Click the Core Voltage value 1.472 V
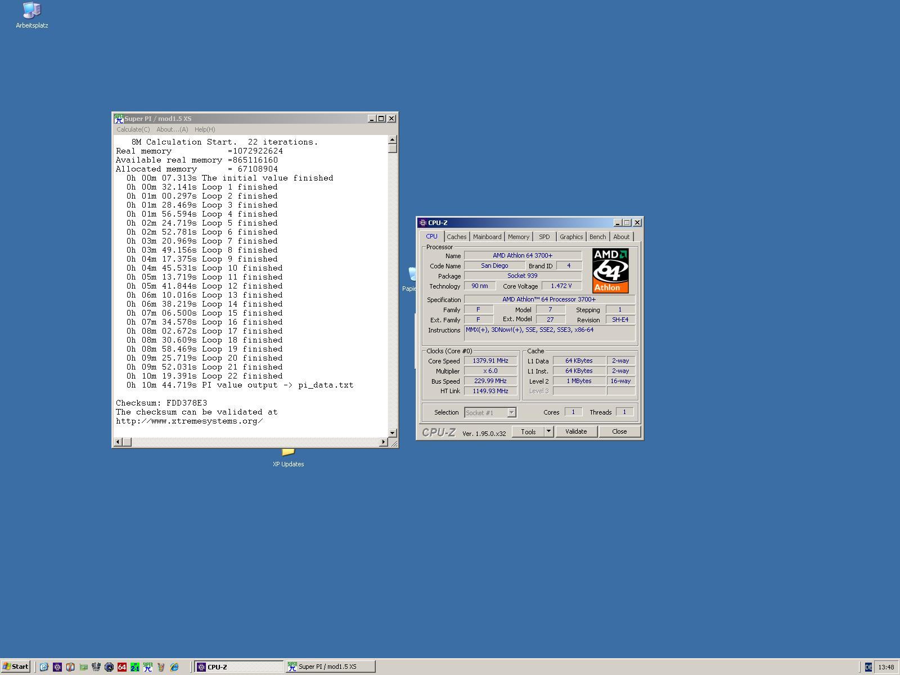Viewport: 900px width, 675px height. click(561, 286)
